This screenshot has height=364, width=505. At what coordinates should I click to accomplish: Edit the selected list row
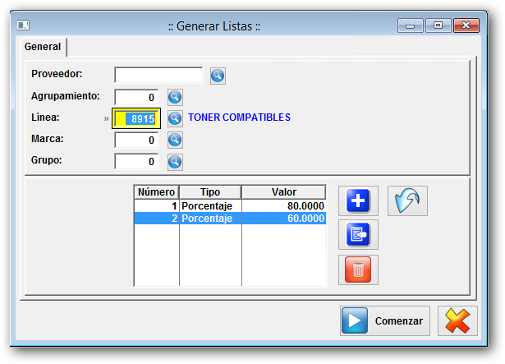358,235
